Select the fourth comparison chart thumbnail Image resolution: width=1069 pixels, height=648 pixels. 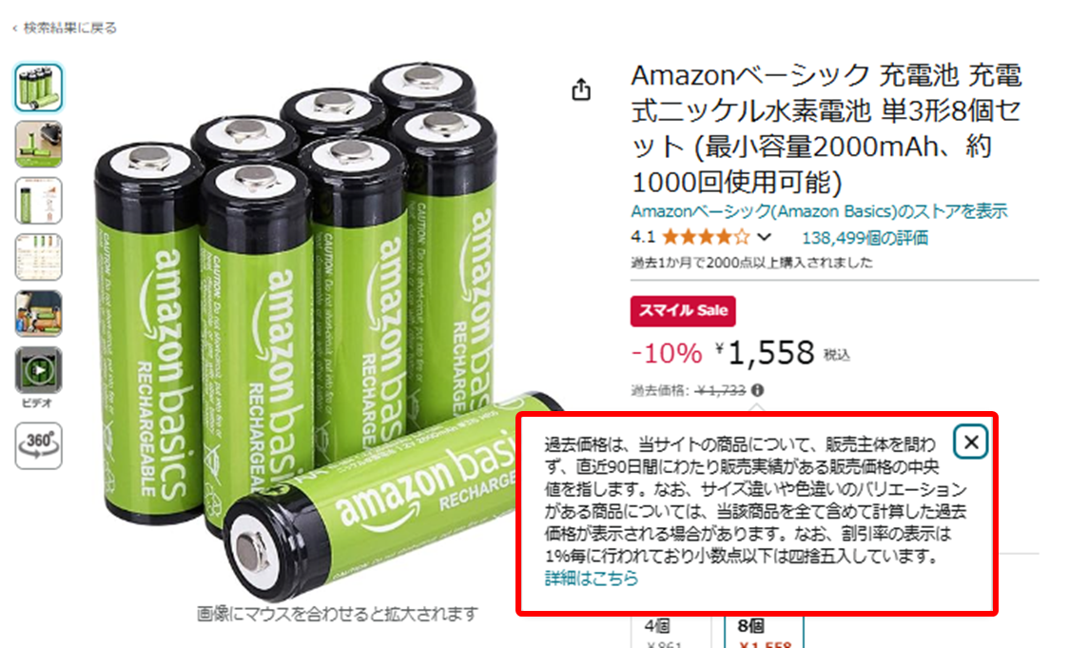point(39,257)
